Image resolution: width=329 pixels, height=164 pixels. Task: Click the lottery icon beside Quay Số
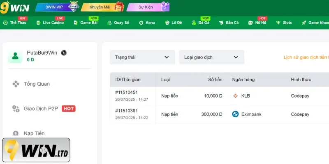coord(109,23)
